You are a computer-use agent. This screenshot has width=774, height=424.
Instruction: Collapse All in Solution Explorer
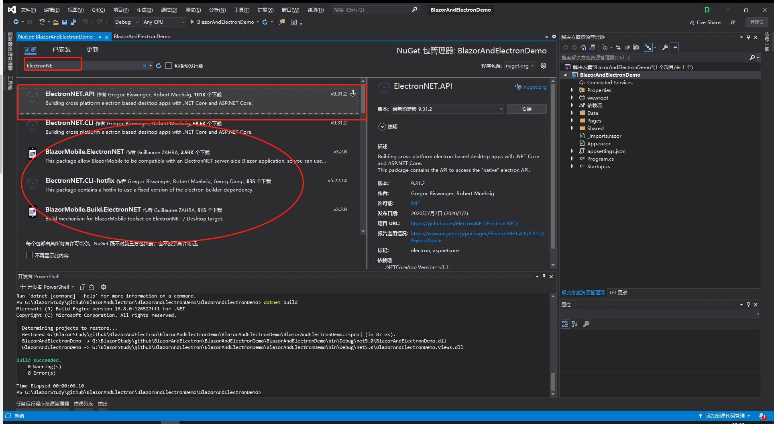click(627, 47)
